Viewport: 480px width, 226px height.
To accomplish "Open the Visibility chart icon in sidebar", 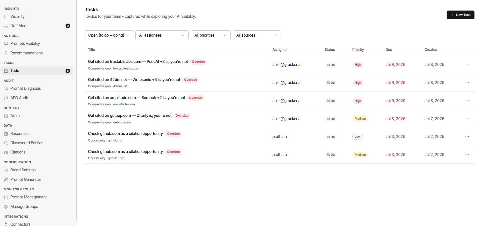I will click(x=6, y=17).
